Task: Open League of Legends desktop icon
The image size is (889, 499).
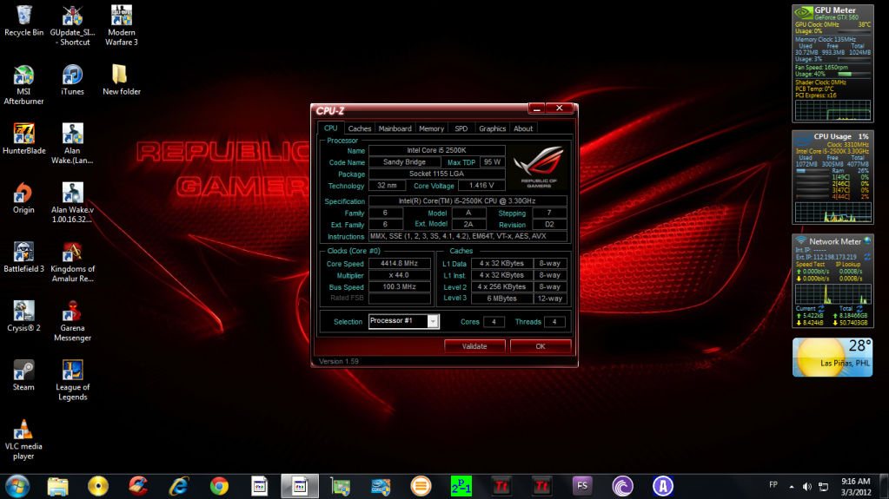Action: click(73, 380)
